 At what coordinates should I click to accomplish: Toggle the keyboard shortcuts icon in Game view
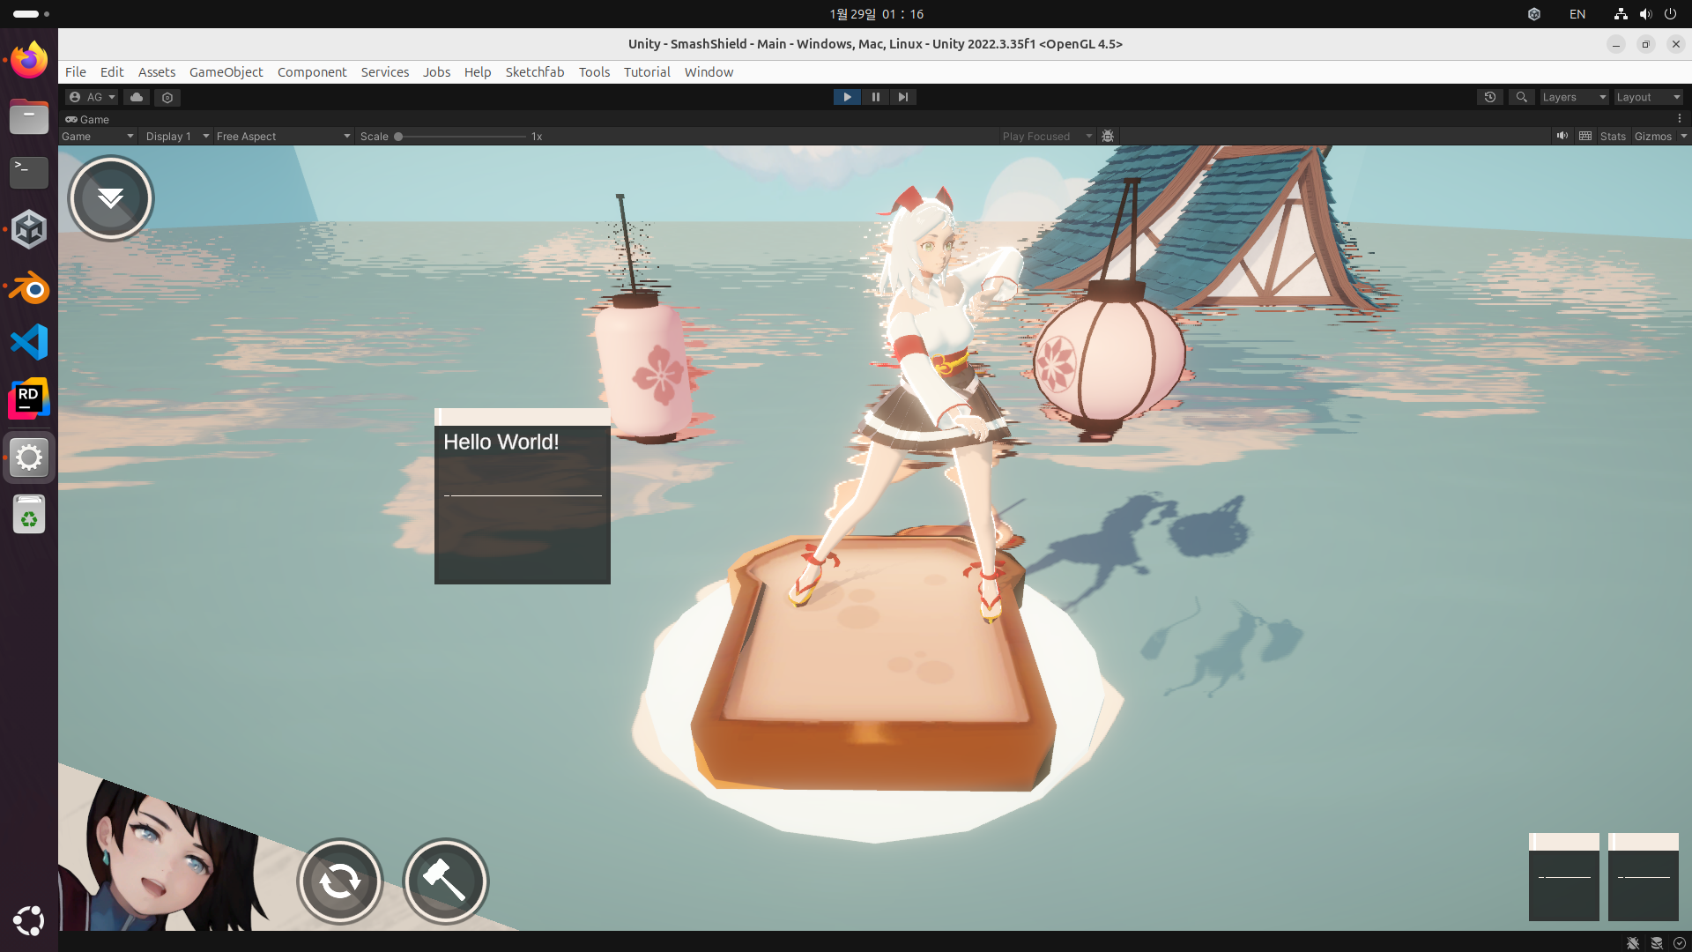tap(1585, 136)
